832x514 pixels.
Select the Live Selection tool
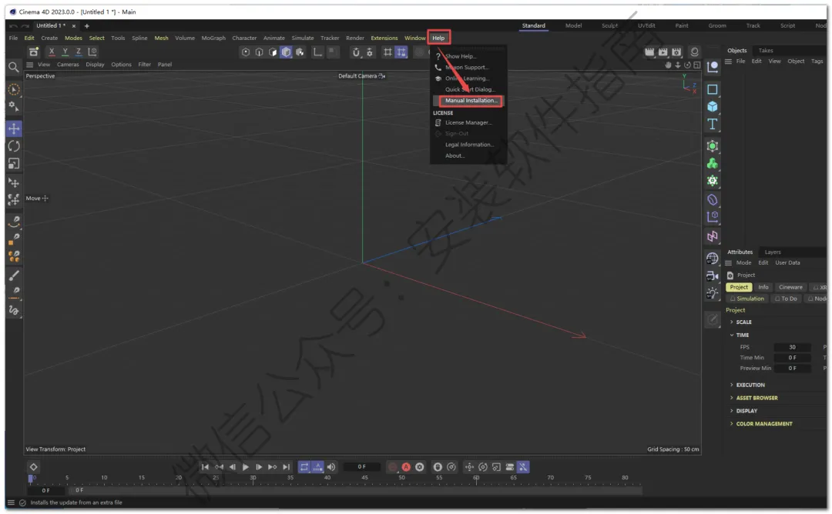click(x=14, y=89)
